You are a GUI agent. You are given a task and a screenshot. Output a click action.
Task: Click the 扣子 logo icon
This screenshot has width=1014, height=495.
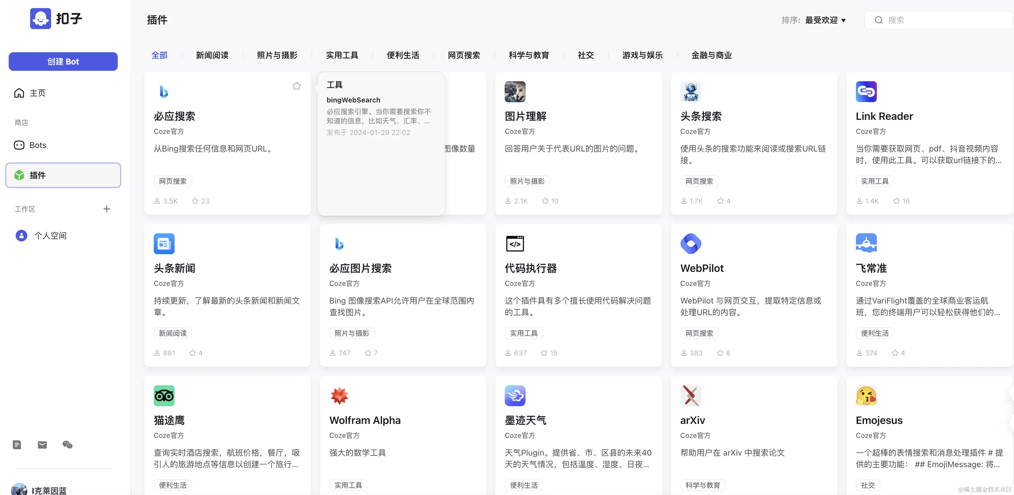click(41, 18)
